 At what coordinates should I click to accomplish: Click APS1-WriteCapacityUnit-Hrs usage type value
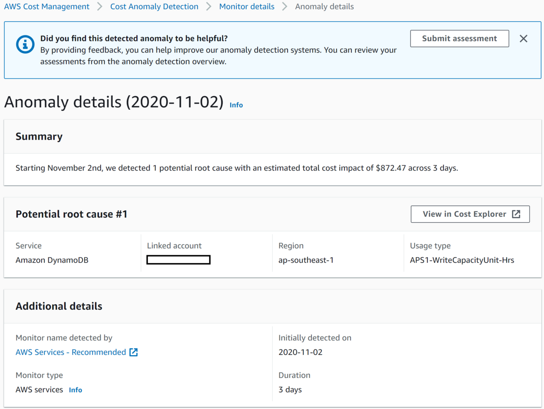point(462,260)
